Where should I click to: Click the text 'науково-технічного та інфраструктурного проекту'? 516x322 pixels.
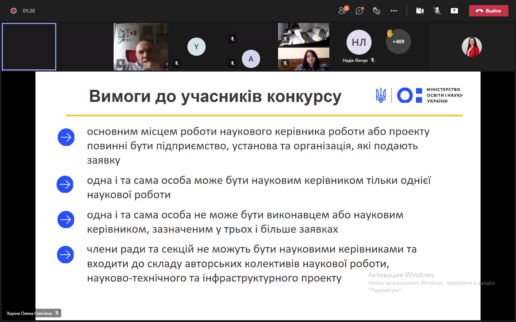(214, 278)
